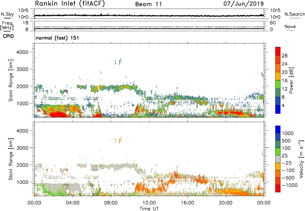This screenshot has height=211, width=305.
Task: Click the 'N.Sky' legend label
Action: click(7, 14)
